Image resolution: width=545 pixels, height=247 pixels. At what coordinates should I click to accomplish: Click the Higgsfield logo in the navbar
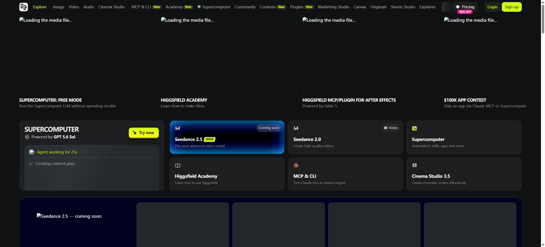(24, 7)
